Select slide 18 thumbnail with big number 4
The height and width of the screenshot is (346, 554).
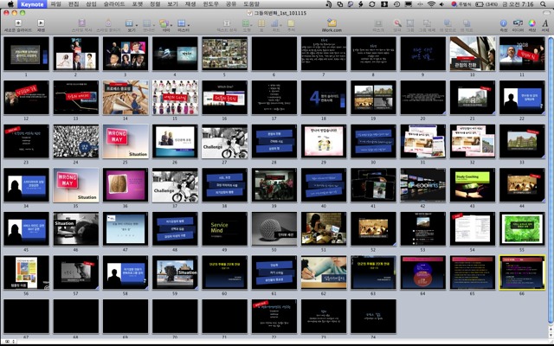pyautogui.click(x=324, y=97)
